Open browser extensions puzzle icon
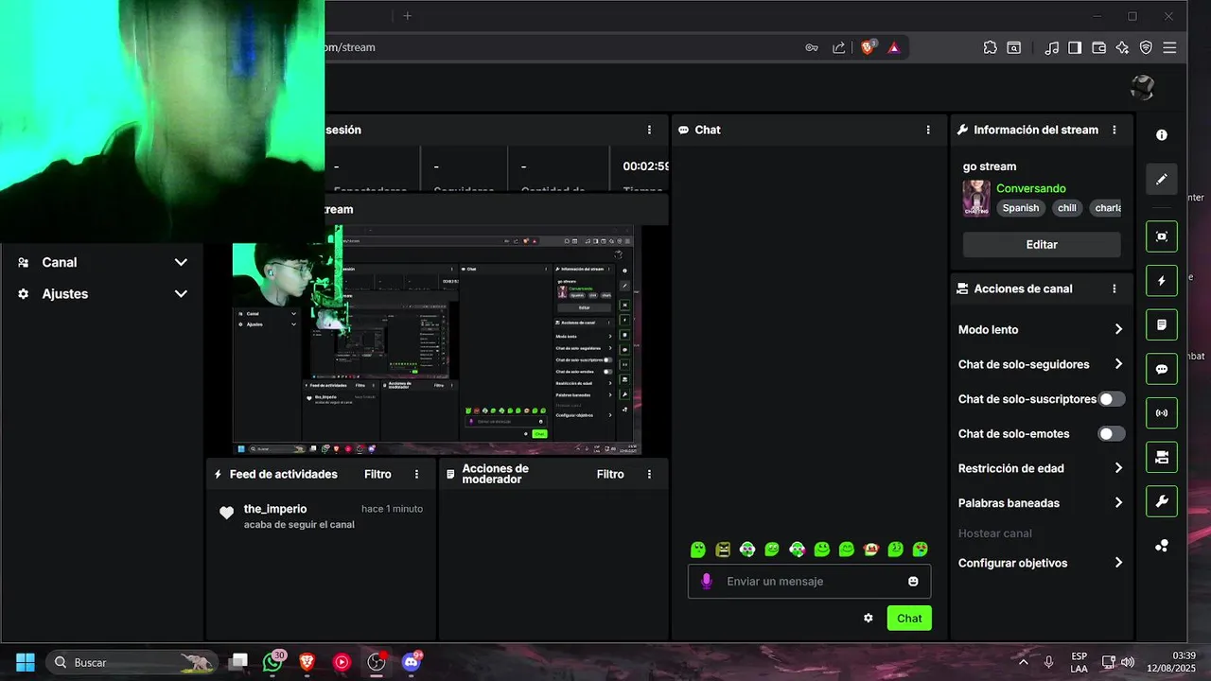The image size is (1211, 681). point(991,47)
